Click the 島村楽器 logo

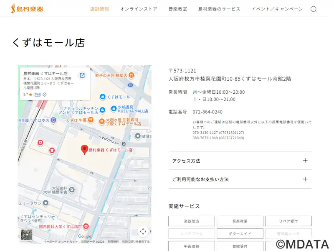click(x=27, y=9)
